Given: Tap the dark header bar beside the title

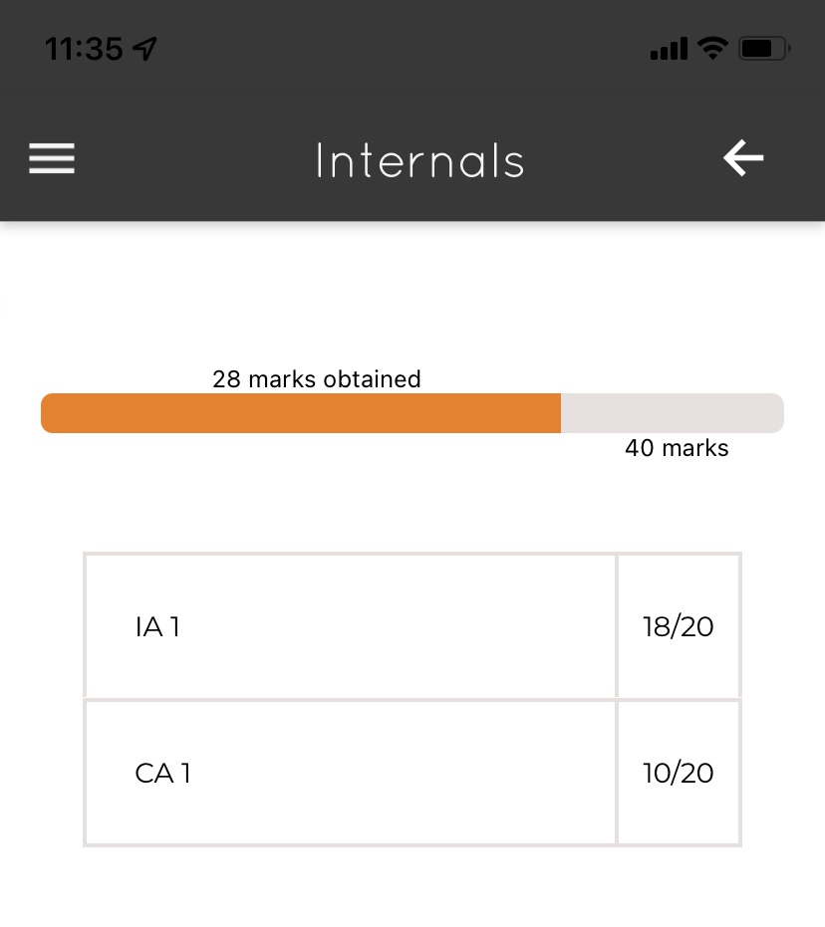Looking at the screenshot, I should [x=618, y=159].
